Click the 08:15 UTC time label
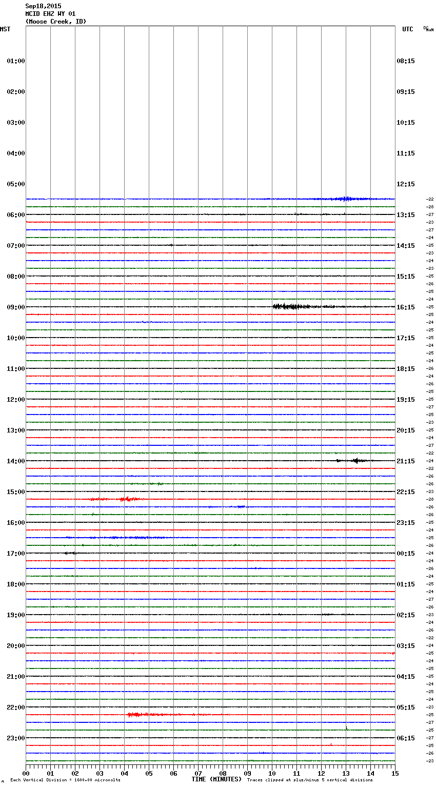This screenshot has height=787, width=436. click(406, 61)
